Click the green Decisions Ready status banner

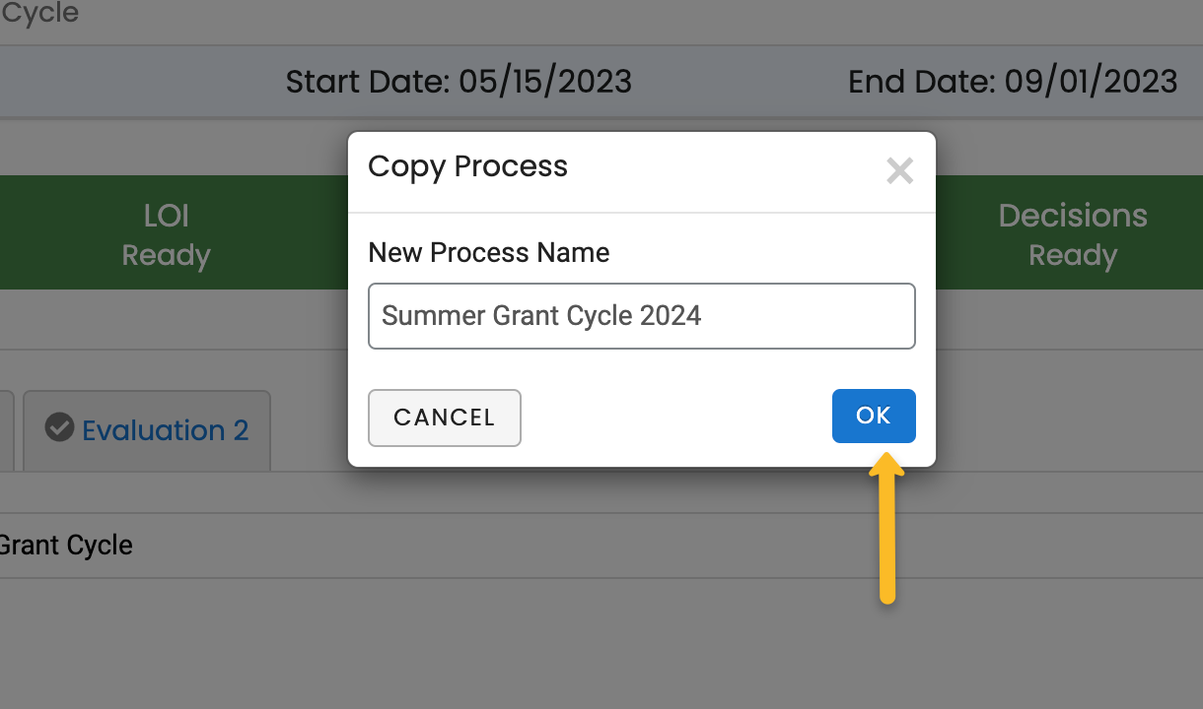click(1073, 232)
